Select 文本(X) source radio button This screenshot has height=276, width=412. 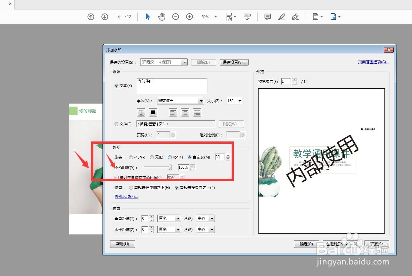tap(116, 86)
